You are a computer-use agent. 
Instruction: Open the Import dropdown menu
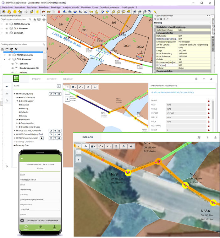point(36,79)
